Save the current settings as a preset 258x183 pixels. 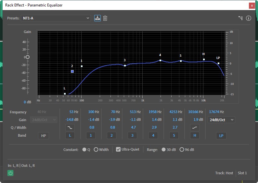pos(97,18)
